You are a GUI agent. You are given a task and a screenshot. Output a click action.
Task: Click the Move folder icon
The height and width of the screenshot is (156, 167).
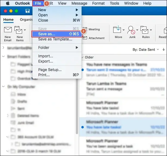(x=117, y=29)
